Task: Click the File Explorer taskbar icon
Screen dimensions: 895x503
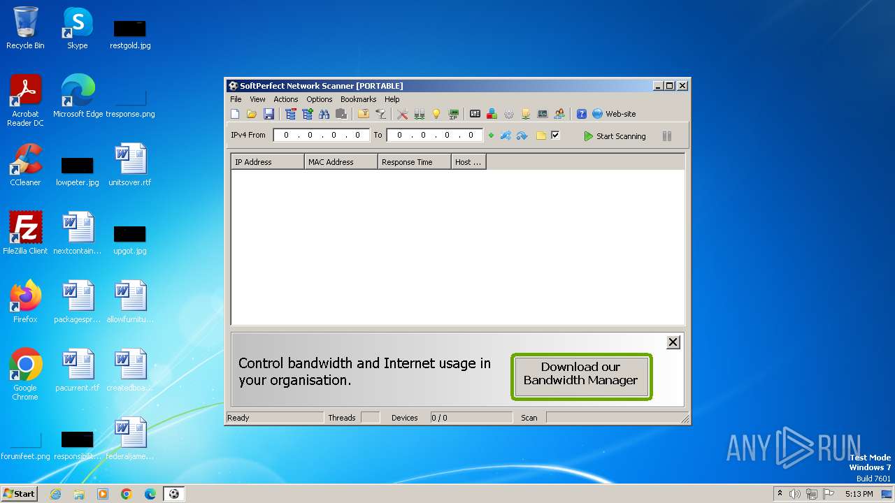Action: pos(79,494)
